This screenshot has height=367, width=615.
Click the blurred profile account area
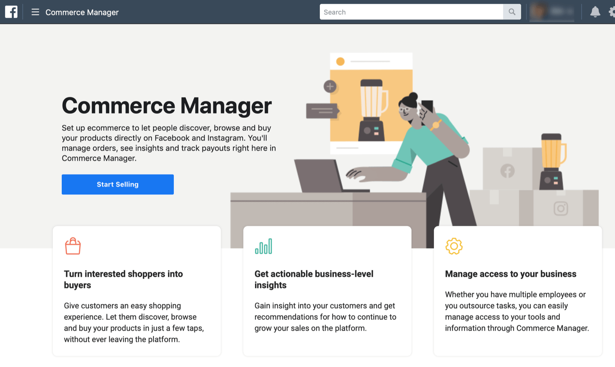point(552,12)
